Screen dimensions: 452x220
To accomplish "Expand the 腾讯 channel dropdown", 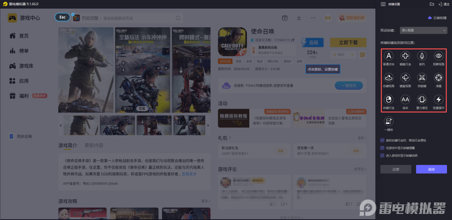I will tap(343, 54).
